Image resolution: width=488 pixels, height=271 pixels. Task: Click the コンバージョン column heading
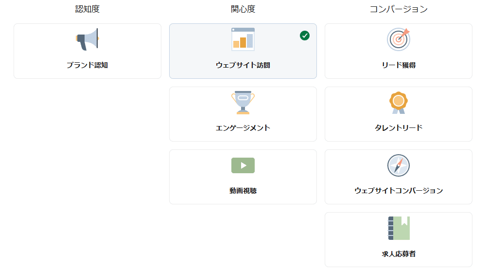coord(399,9)
